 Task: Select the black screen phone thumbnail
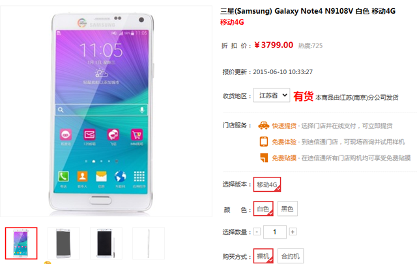point(106,243)
